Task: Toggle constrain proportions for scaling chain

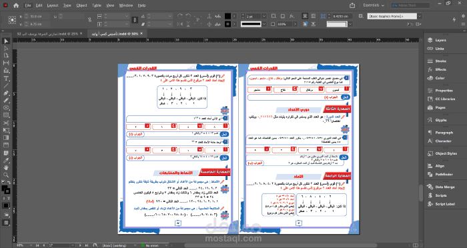Action: pyautogui.click(x=135, y=20)
